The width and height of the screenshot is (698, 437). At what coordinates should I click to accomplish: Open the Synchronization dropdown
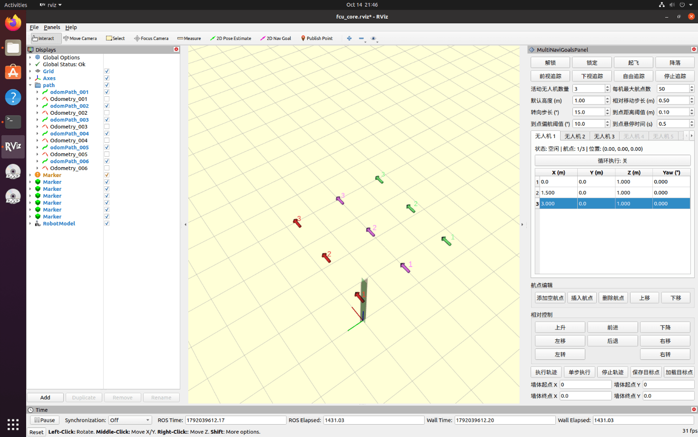(x=130, y=420)
